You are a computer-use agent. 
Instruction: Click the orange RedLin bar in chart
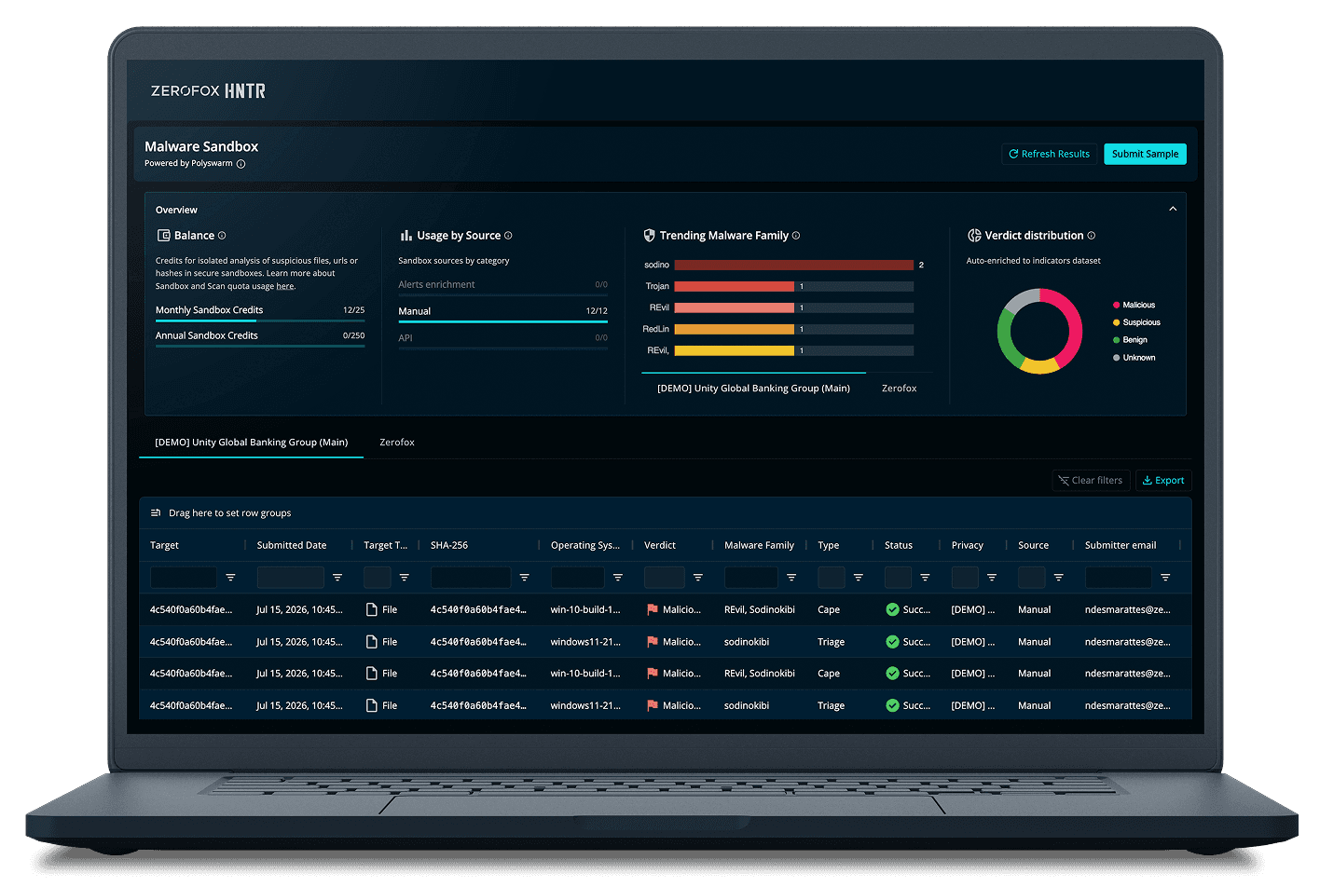[735, 329]
